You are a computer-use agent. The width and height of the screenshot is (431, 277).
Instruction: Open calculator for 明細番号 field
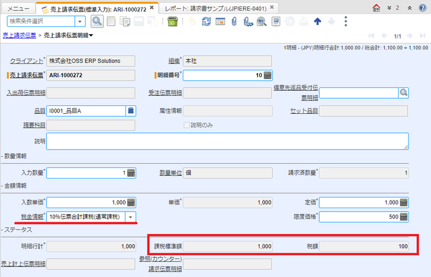point(268,75)
